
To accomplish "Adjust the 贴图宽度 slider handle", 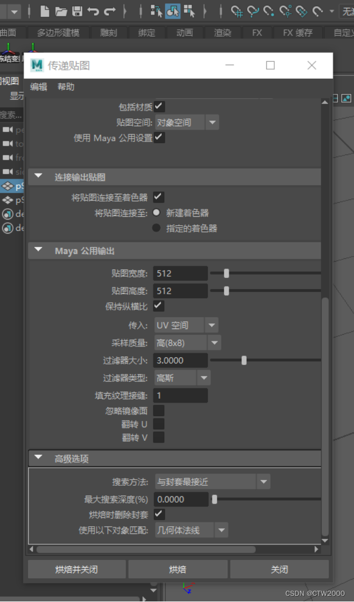I will (226, 273).
